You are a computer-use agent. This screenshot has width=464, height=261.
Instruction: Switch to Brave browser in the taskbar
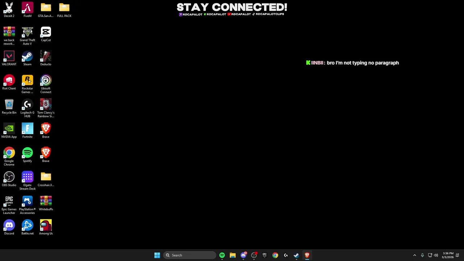pyautogui.click(x=307, y=255)
